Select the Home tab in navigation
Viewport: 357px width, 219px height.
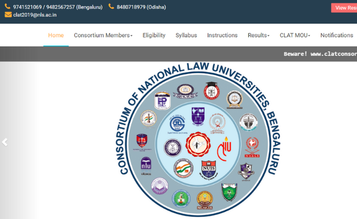[56, 35]
